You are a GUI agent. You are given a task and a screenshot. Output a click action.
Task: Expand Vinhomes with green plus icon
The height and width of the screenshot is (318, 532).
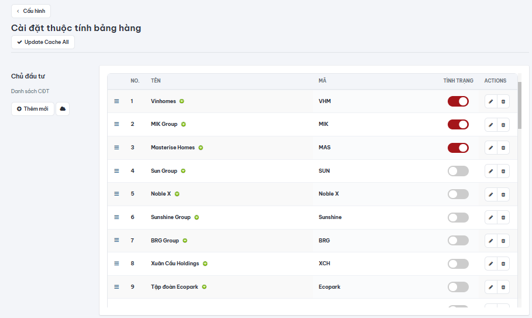point(182,101)
